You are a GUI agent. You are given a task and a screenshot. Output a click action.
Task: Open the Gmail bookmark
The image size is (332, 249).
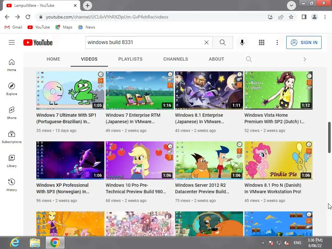14,27
